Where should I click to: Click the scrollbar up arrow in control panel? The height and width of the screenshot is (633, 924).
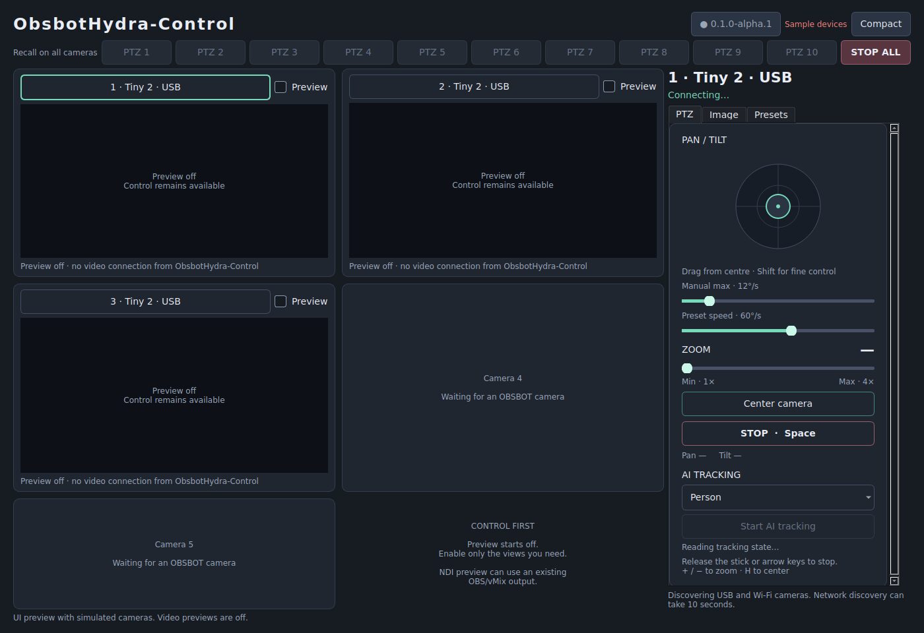pyautogui.click(x=894, y=128)
